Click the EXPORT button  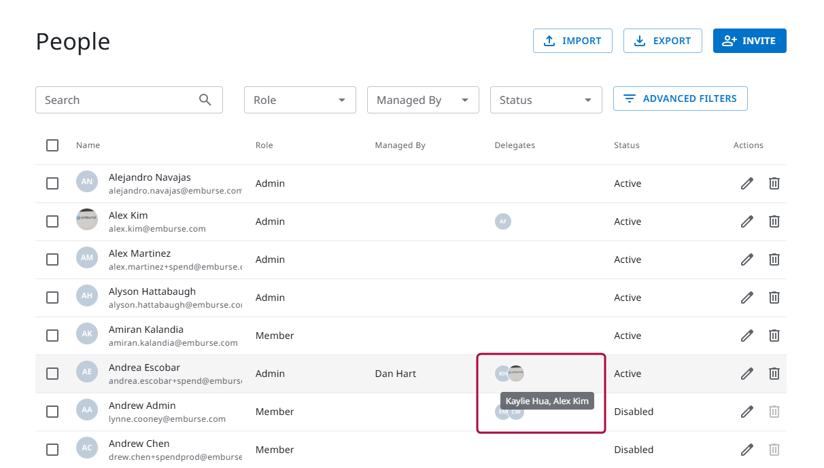[662, 41]
